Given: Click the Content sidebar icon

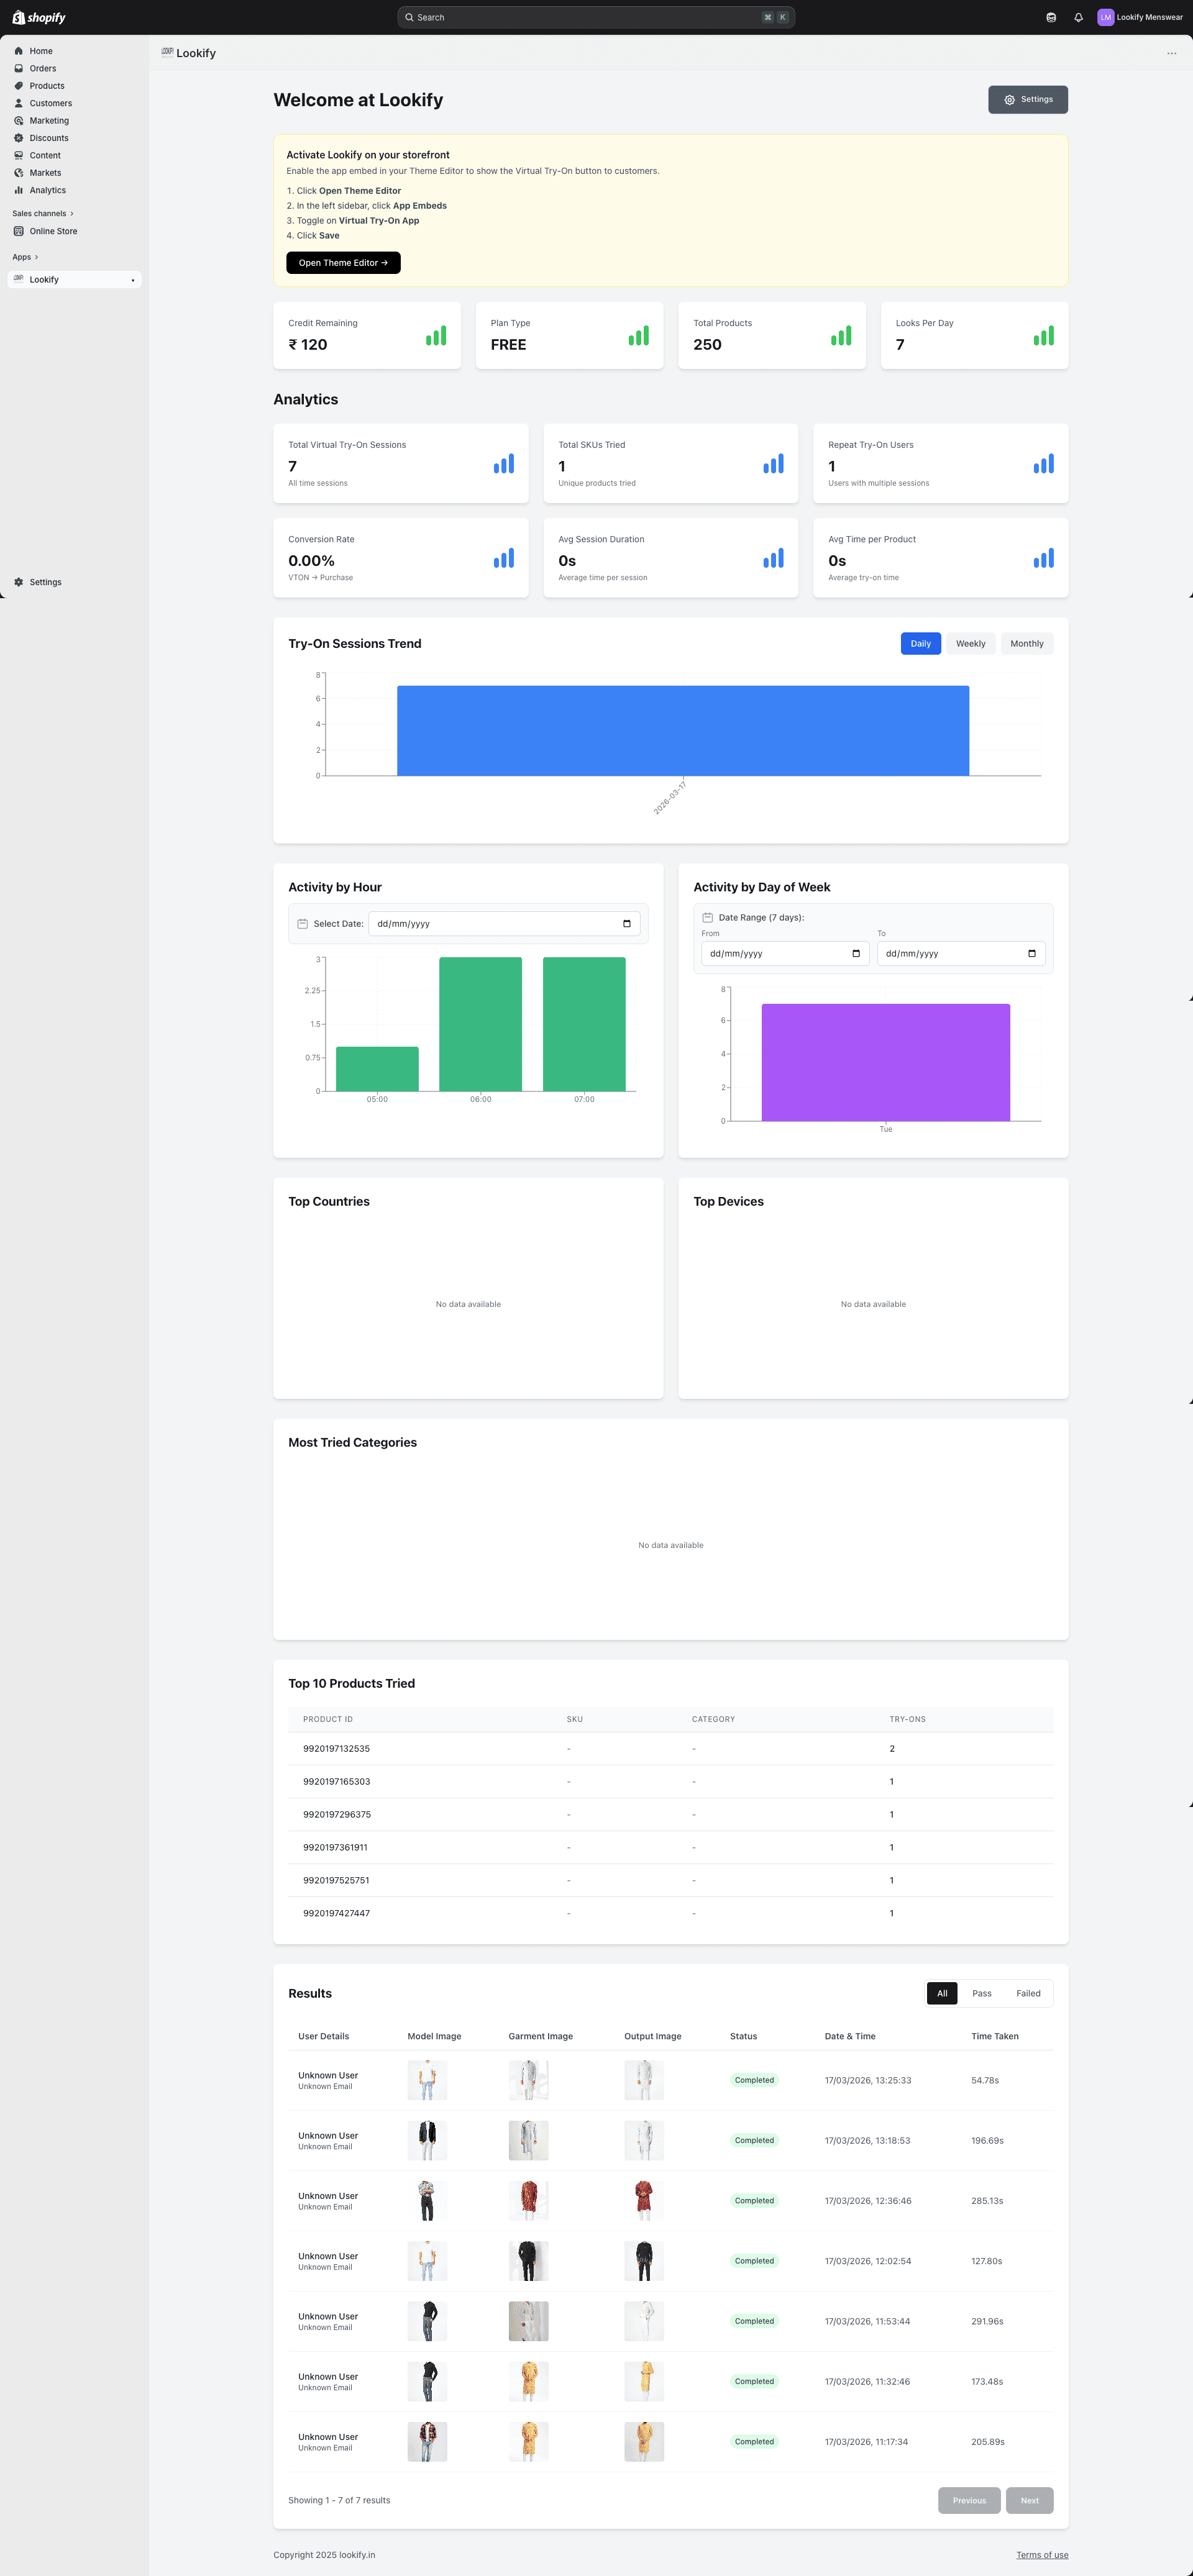Looking at the screenshot, I should click(x=18, y=155).
